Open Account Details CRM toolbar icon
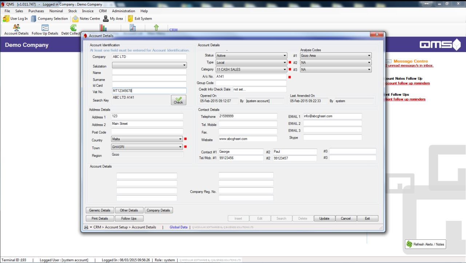Viewport: 466px width, 263px height. [16, 30]
